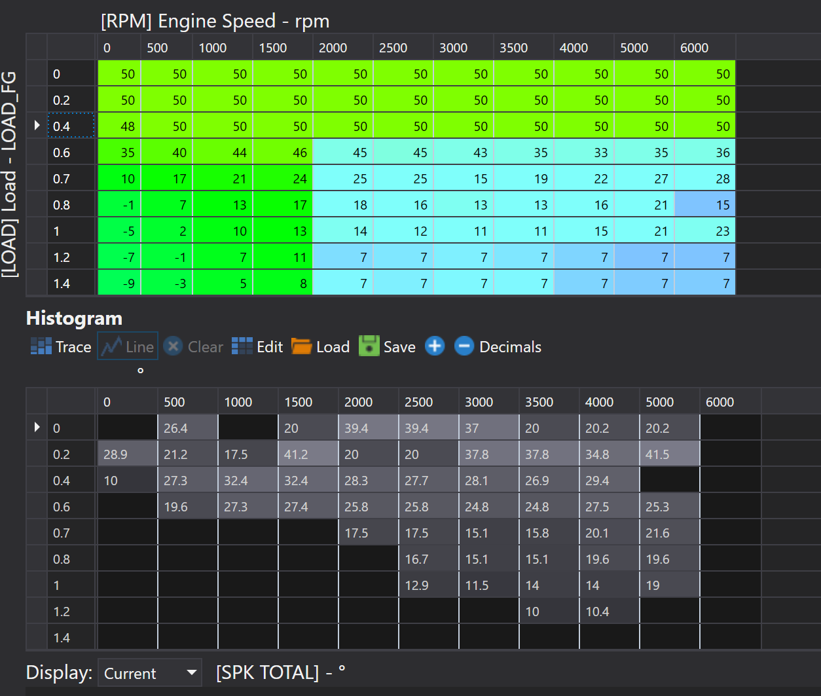Select histogram cell 16.7
This screenshot has width=821, height=696.
429,559
